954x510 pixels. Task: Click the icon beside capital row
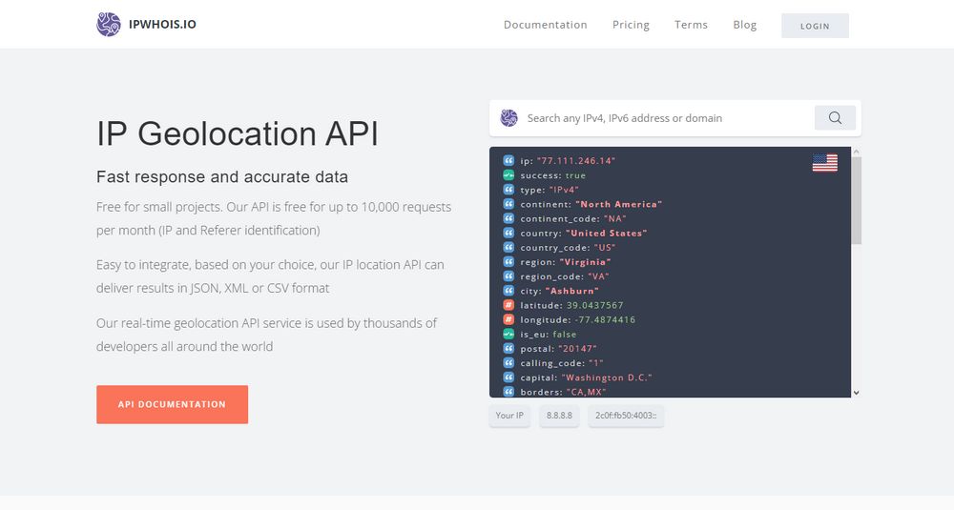point(508,377)
